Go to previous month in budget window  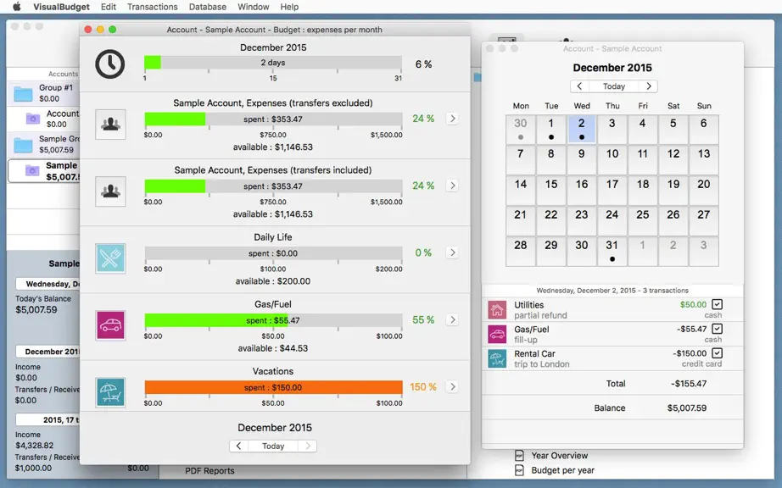[238, 446]
